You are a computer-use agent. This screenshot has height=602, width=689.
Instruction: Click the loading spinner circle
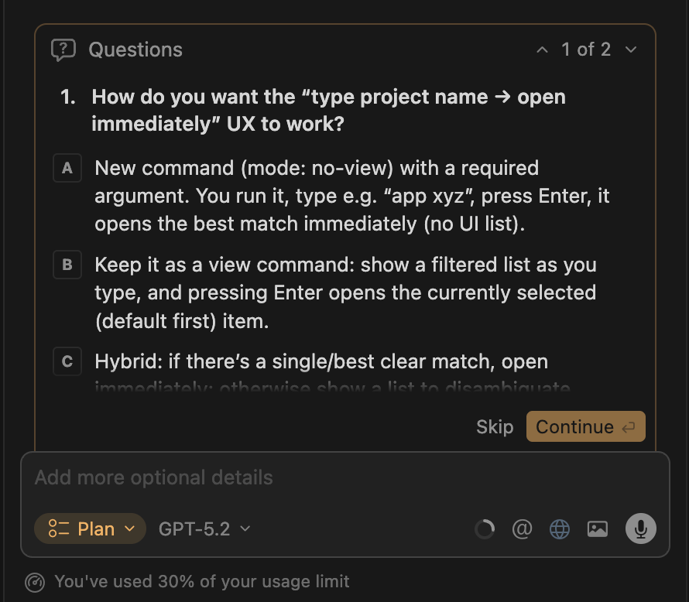point(485,528)
